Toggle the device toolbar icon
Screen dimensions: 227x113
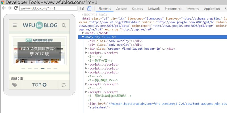tap(89, 8)
